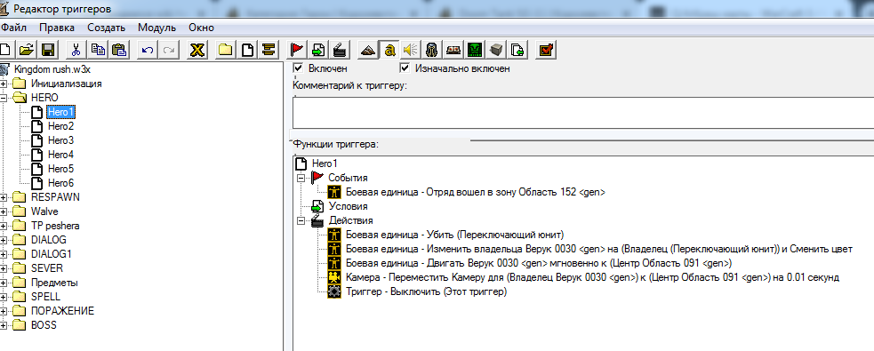This screenshot has height=351, width=874.
Task: Open the Правка menu
Action: tap(57, 28)
